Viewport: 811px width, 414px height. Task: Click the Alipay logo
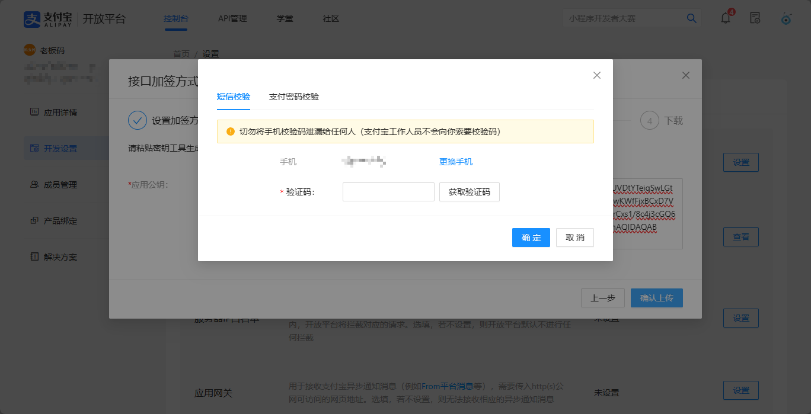pos(49,18)
